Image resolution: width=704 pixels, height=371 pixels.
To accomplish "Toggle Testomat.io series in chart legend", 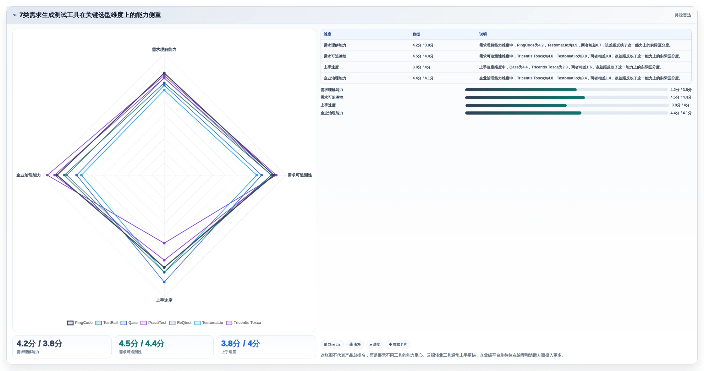I will [209, 323].
